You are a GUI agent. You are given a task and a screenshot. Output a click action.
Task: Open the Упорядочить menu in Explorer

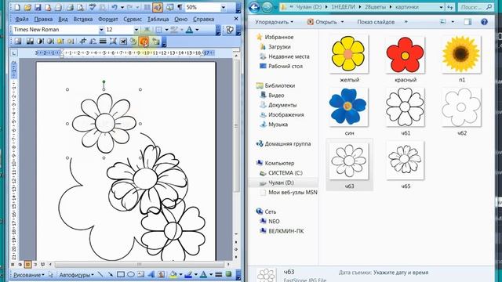point(274,22)
